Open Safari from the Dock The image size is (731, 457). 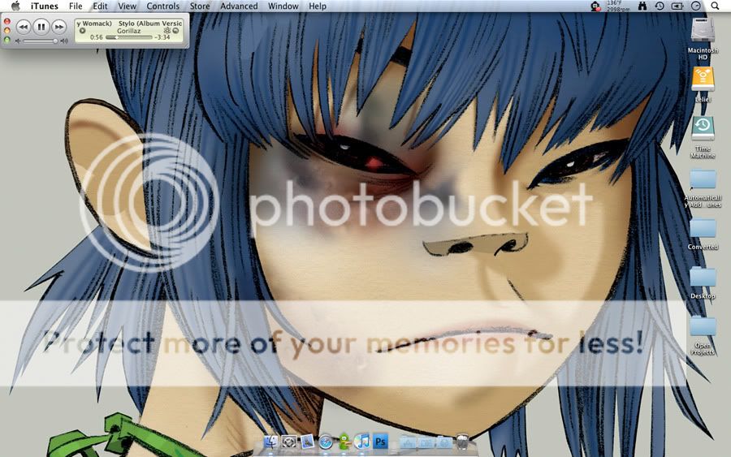coord(326,442)
